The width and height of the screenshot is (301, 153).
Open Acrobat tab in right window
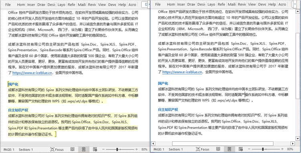tap(282, 4)
